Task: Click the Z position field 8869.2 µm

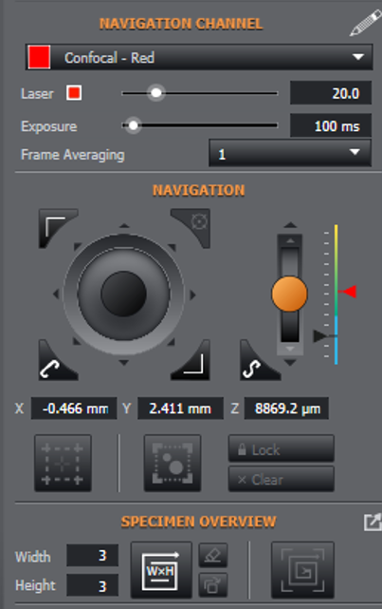Action: 286,409
